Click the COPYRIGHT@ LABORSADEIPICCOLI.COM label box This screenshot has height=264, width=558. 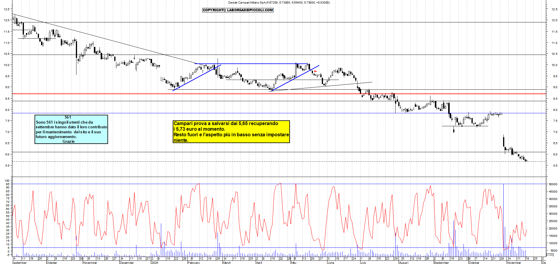(238, 10)
